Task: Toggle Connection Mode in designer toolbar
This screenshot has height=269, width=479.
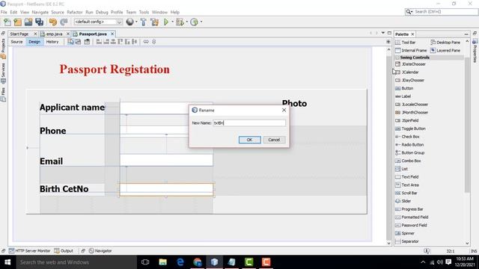Action: coord(78,42)
